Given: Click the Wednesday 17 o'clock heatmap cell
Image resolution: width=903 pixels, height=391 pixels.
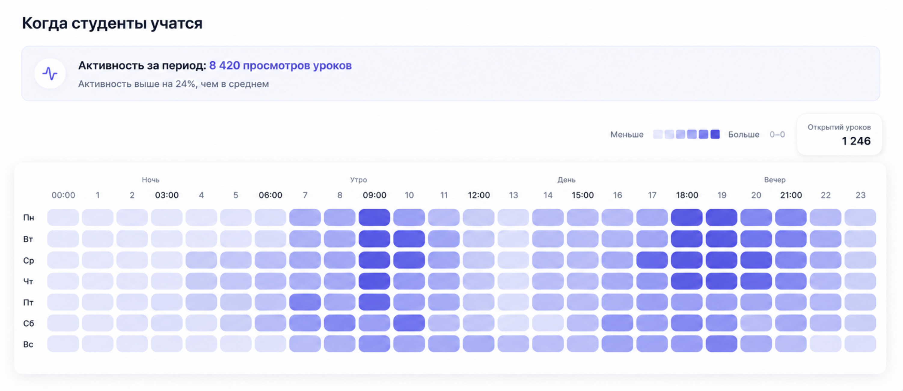Looking at the screenshot, I should tap(652, 260).
